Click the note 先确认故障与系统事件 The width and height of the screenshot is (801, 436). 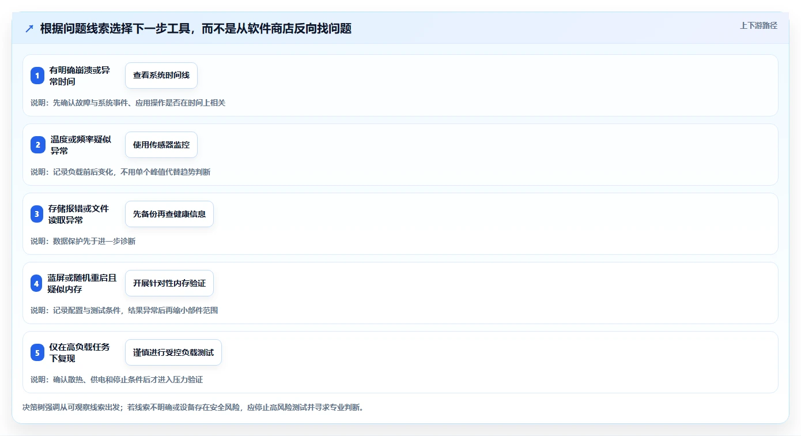(90, 103)
